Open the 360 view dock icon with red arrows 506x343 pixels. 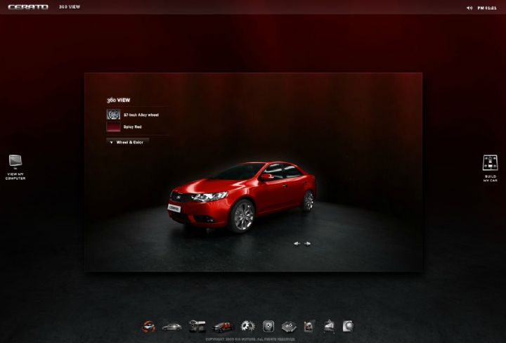point(149,327)
